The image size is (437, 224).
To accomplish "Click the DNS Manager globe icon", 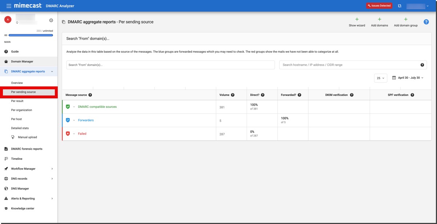I will click(6, 189).
